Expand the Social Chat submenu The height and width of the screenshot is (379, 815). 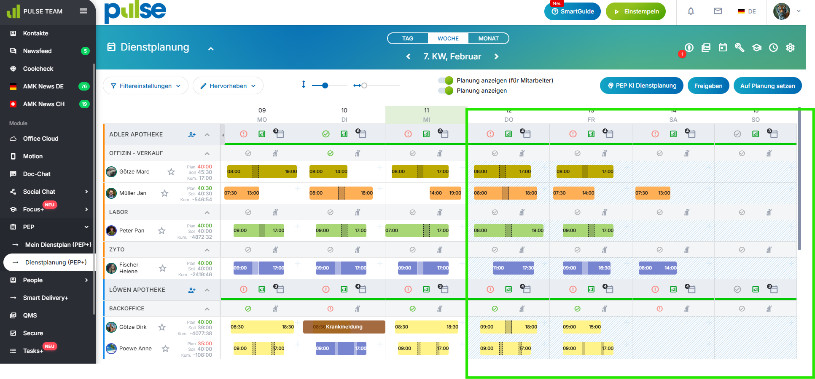point(86,192)
